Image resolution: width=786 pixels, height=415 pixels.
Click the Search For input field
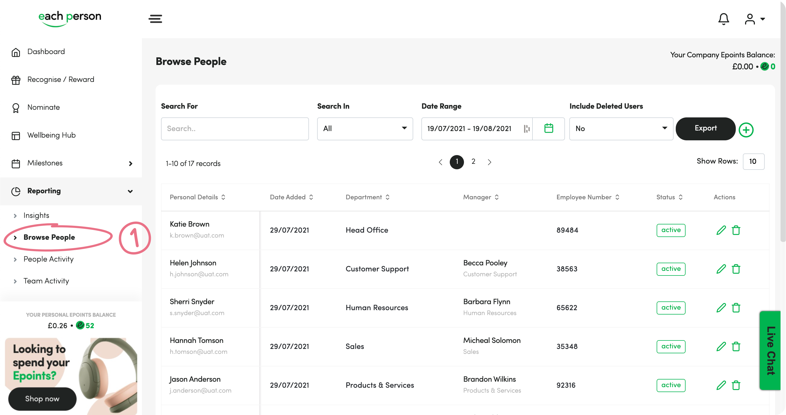pyautogui.click(x=235, y=129)
